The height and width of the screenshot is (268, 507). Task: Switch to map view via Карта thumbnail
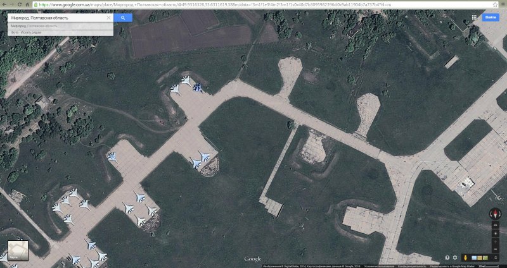[17, 251]
